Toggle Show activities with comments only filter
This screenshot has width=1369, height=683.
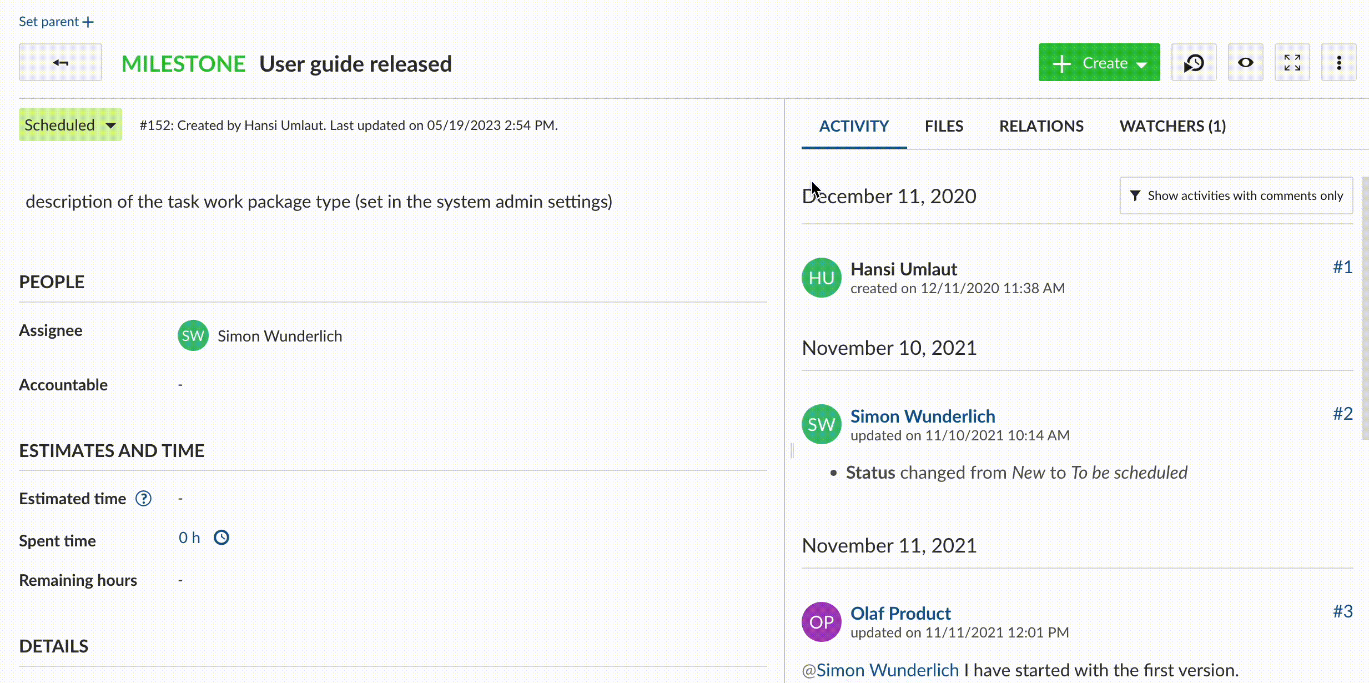pyautogui.click(x=1235, y=195)
